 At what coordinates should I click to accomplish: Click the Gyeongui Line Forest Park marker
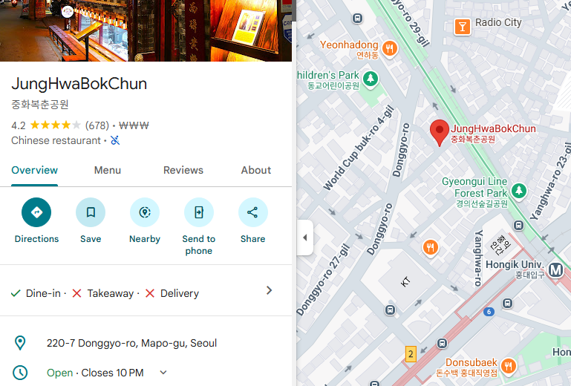(x=518, y=191)
